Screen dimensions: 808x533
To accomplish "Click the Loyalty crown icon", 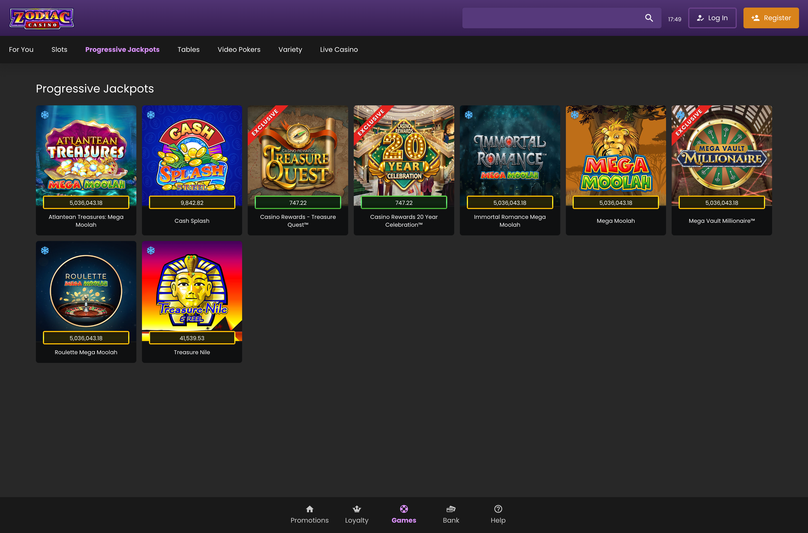I will pyautogui.click(x=357, y=509).
